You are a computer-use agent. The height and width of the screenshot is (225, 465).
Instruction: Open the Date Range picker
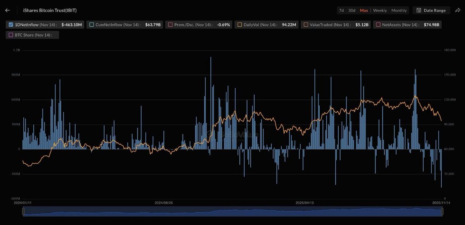[x=431, y=10]
